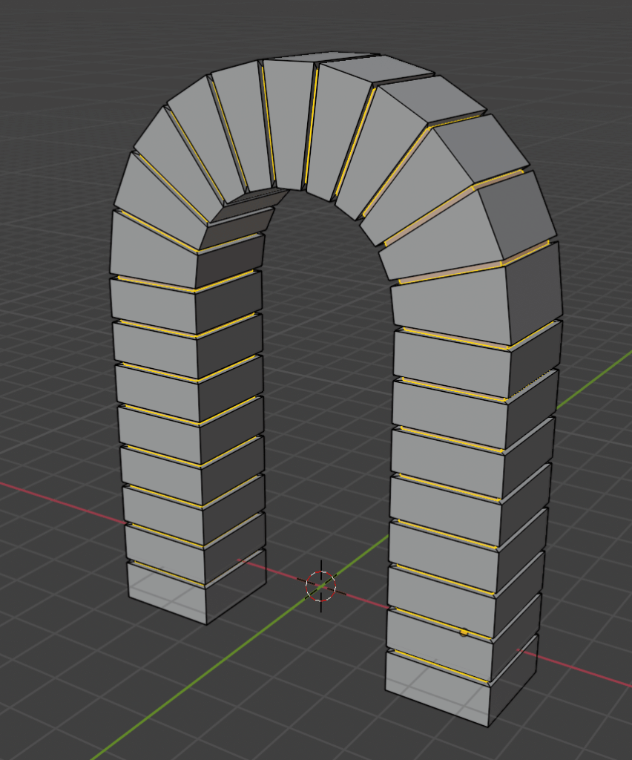Pick the dark side face of bottom-right block

click(x=513, y=683)
